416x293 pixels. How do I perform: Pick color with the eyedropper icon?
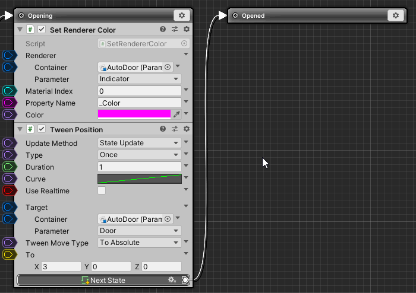coord(177,114)
